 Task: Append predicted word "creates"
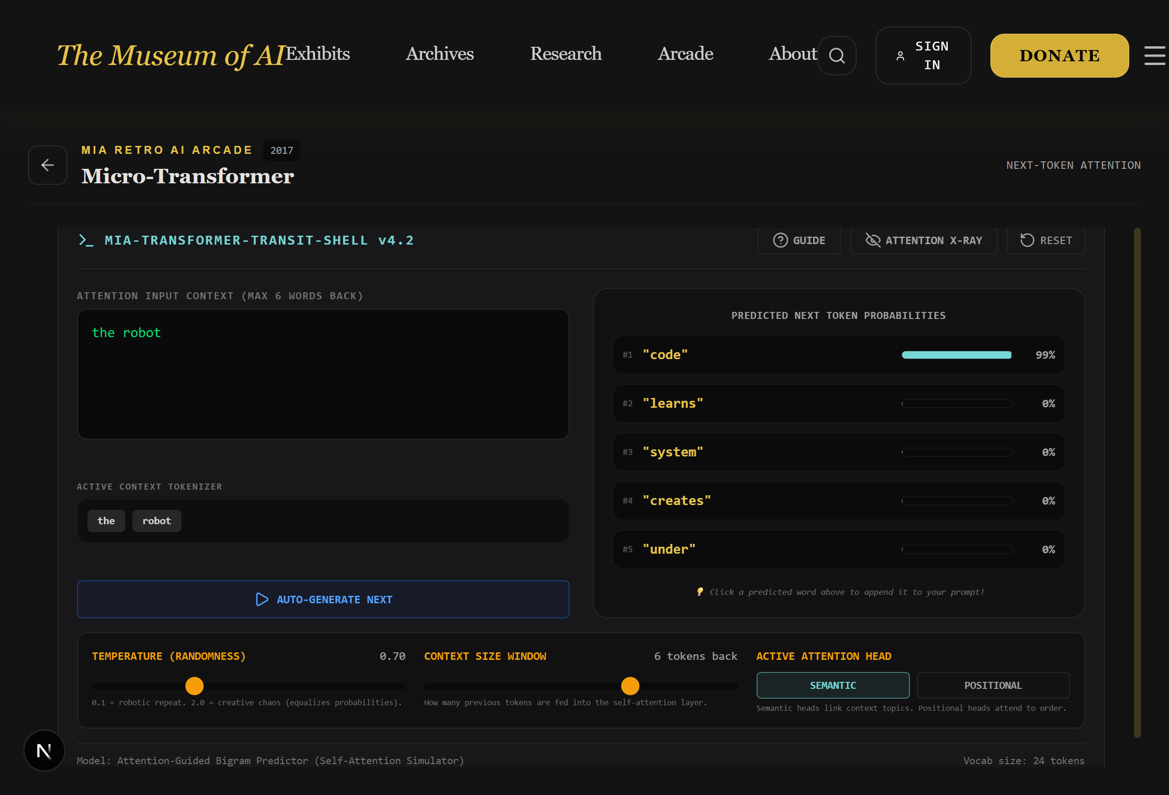coord(838,501)
